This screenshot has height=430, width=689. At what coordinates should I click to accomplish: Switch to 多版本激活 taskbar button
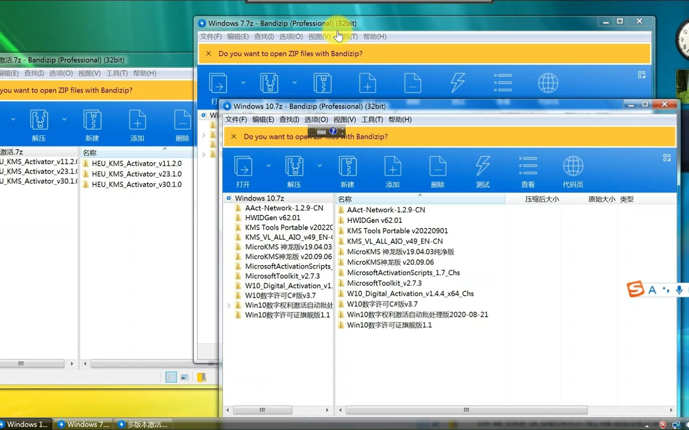click(x=144, y=424)
